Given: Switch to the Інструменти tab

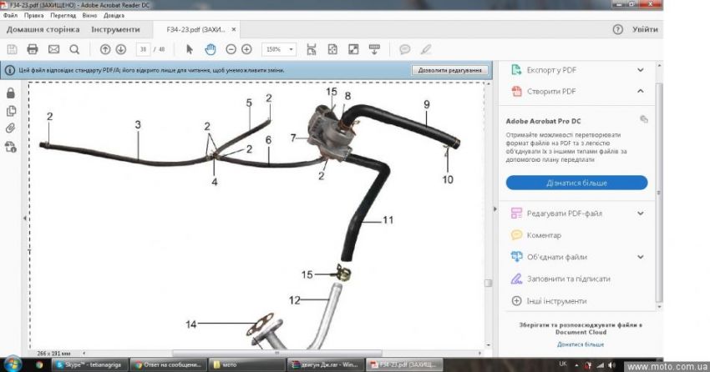Looking at the screenshot, I should coord(115,29).
